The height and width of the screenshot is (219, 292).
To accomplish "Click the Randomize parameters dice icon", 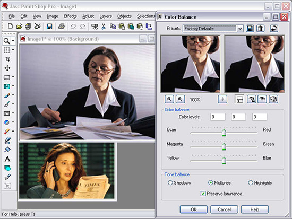I will click(x=273, y=99).
